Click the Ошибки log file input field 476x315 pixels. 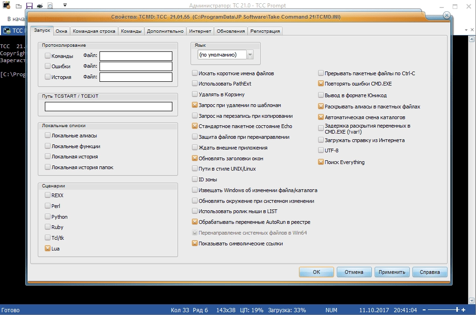click(136, 66)
